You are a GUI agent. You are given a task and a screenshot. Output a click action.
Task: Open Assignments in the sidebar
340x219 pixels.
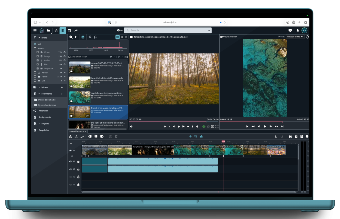(45, 117)
